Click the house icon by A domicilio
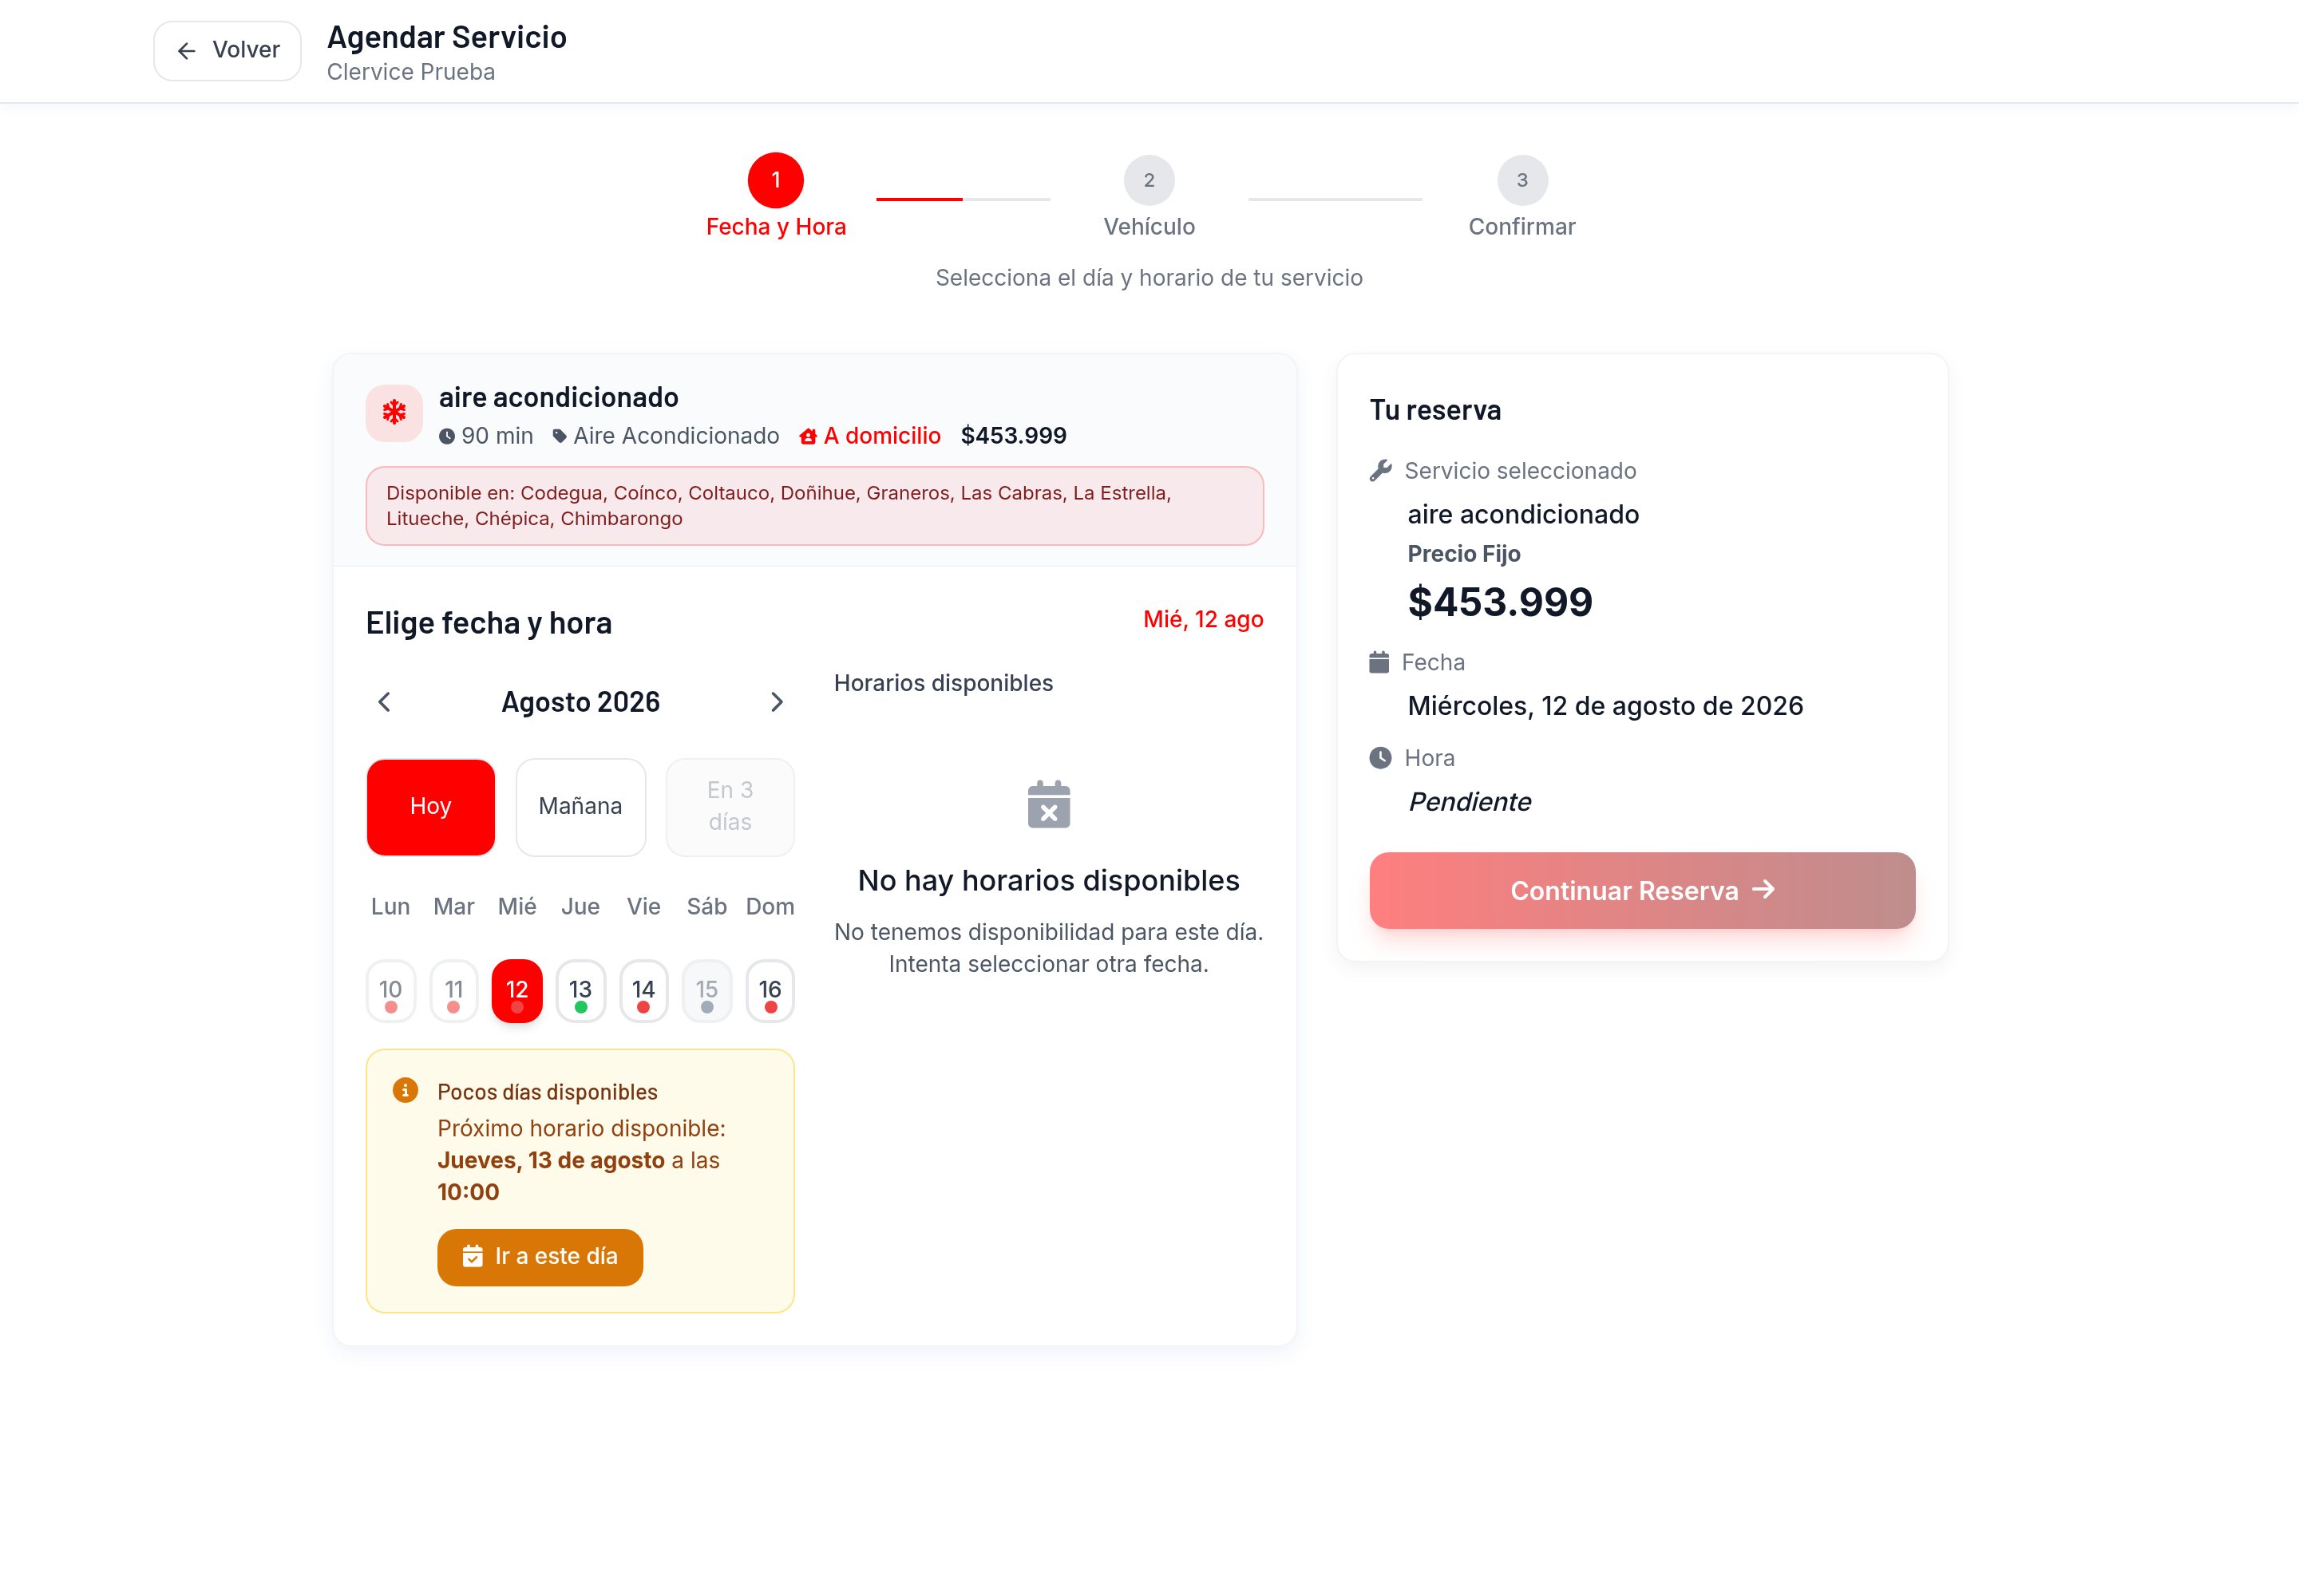This screenshot has height=1596, width=2299. coord(809,437)
